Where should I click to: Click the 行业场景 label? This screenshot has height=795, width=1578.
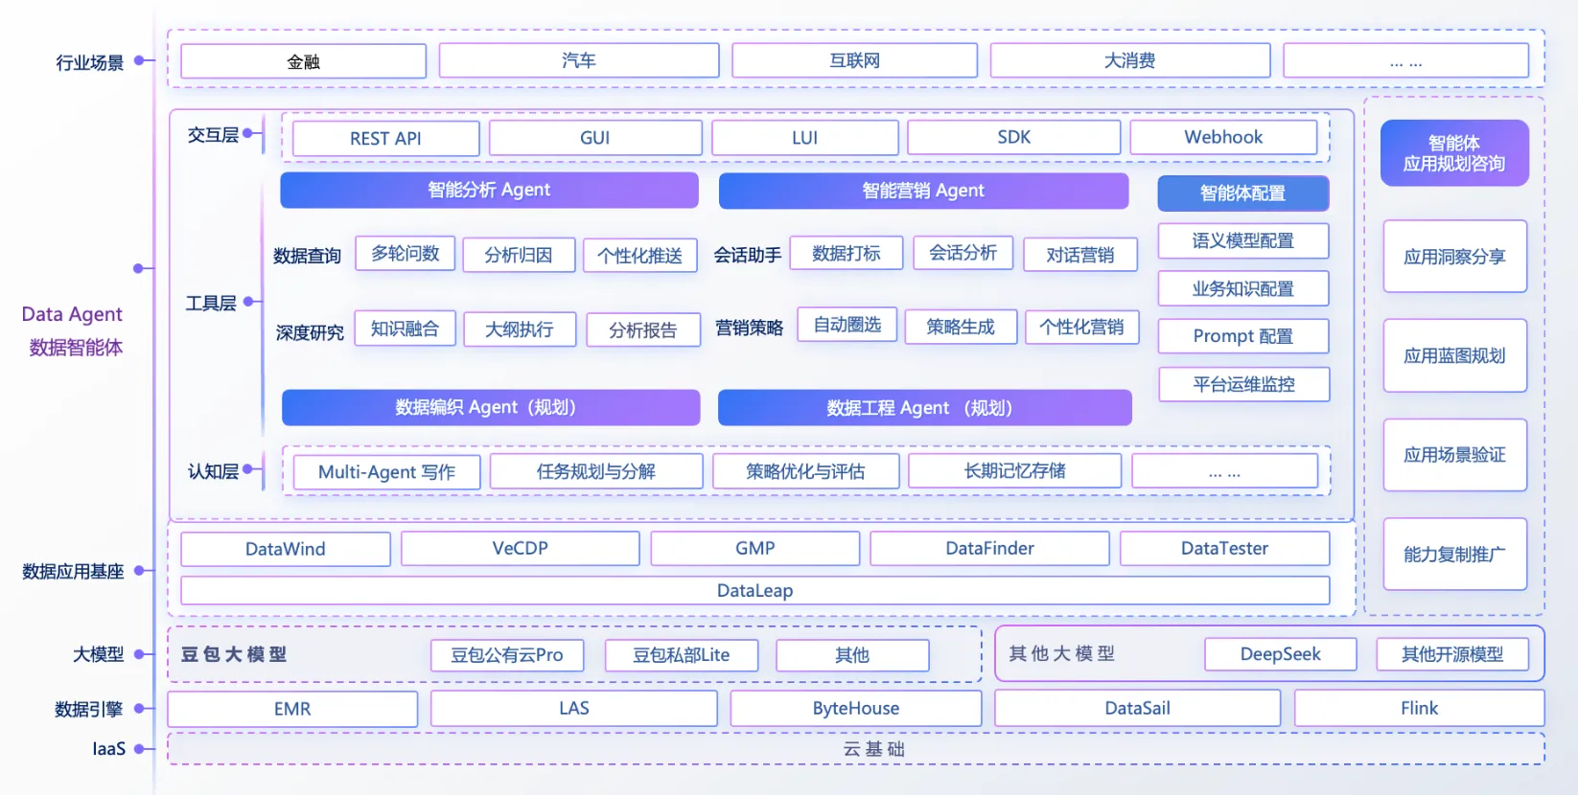[90, 63]
